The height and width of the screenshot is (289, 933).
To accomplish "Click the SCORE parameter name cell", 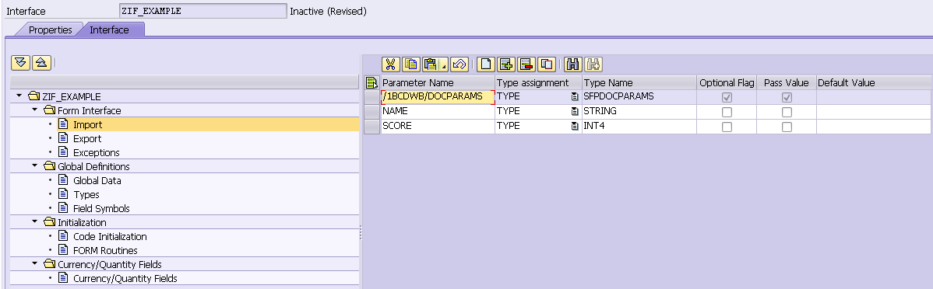I will (438, 127).
